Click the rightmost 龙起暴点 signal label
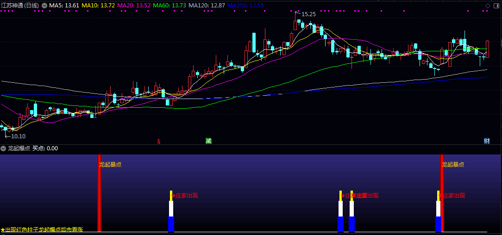502x235 pixels. point(453,165)
